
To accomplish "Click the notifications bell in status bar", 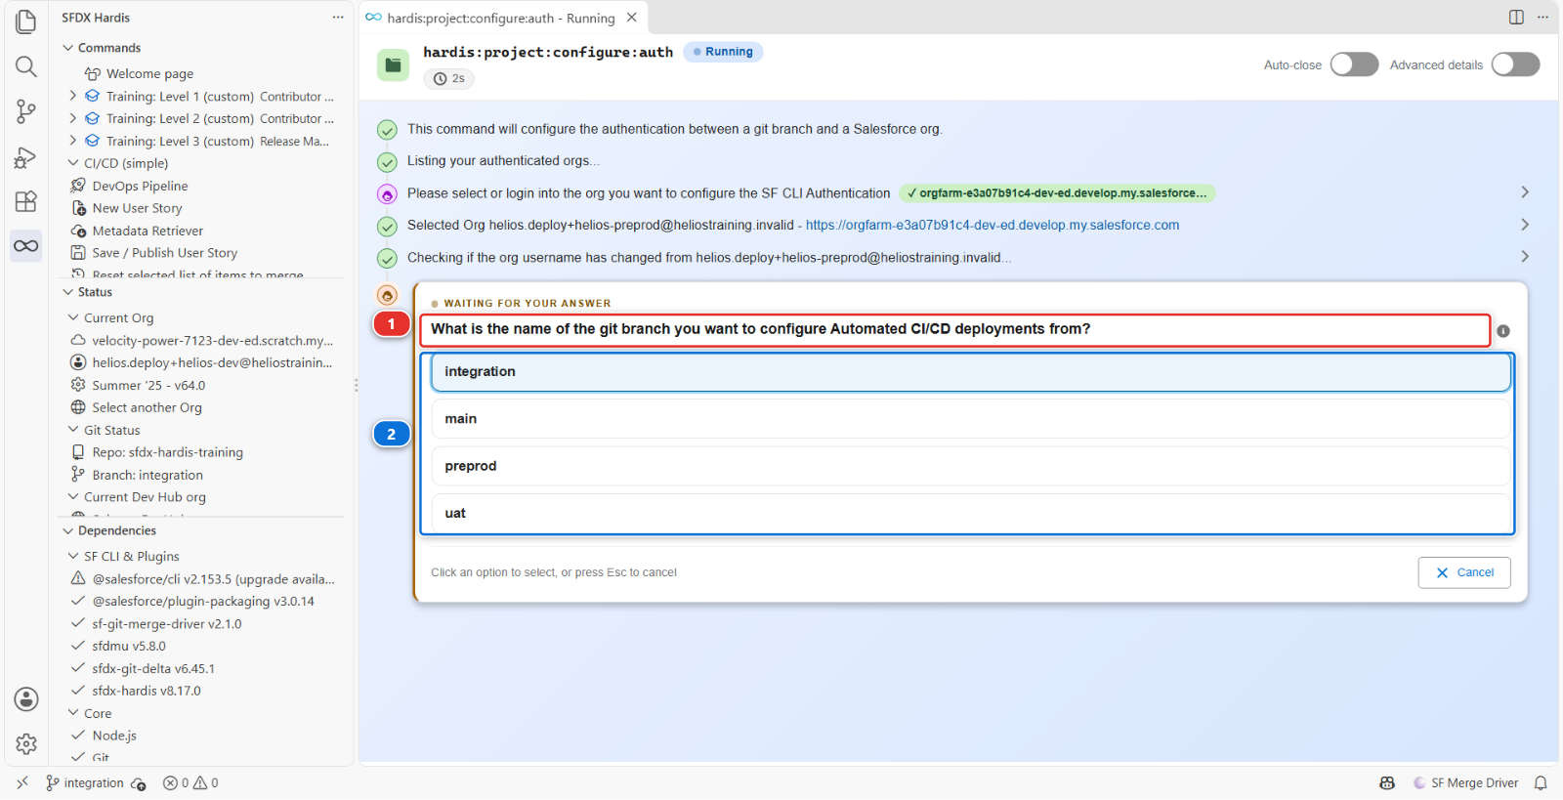I will tap(1541, 783).
